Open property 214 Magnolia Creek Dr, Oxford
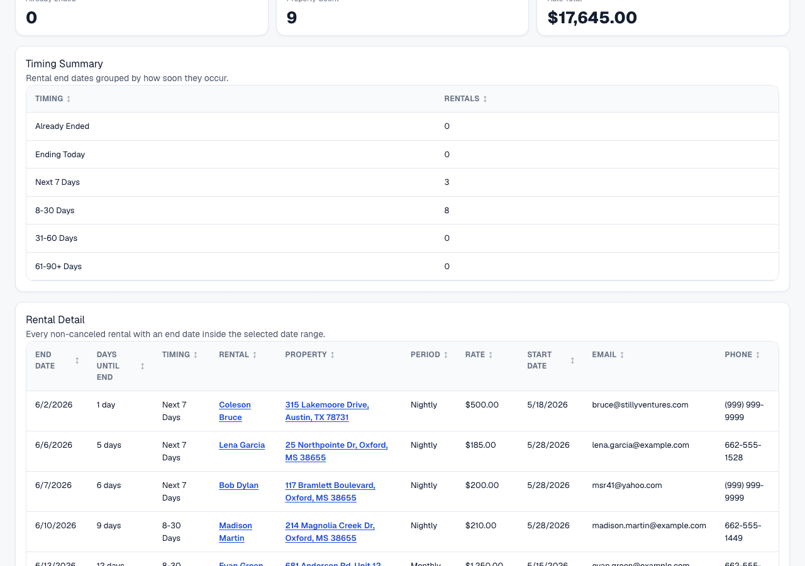This screenshot has height=566, width=805. [330, 532]
